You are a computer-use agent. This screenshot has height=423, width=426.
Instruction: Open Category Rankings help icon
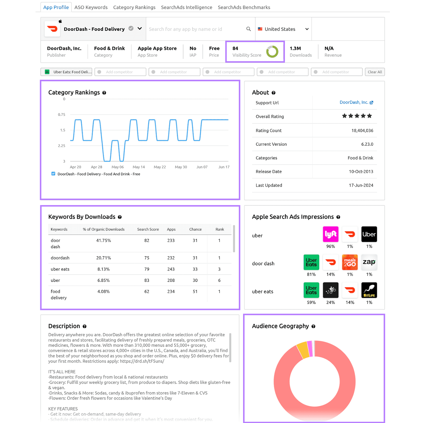[104, 93]
